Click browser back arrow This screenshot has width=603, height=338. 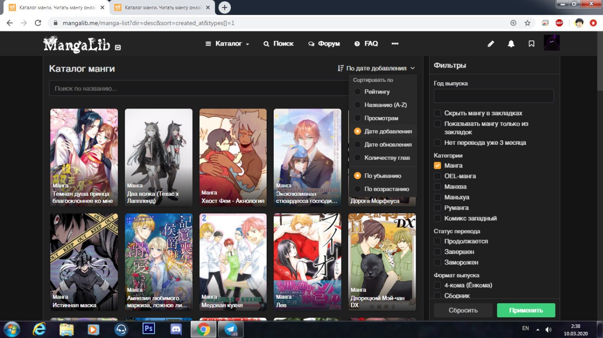(9, 23)
